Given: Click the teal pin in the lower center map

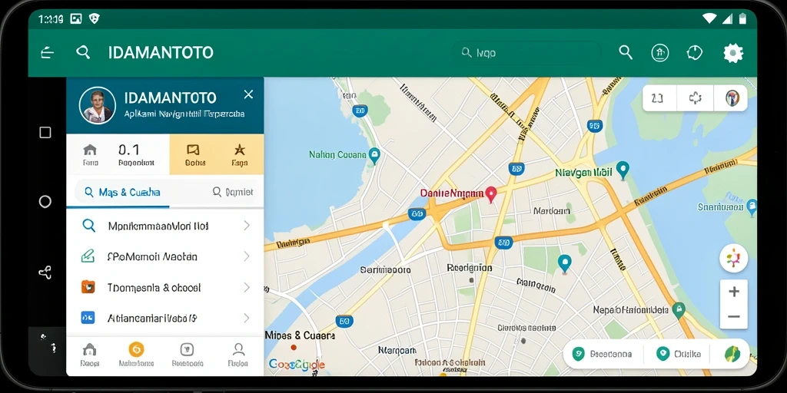Looking at the screenshot, I should coord(565,264).
